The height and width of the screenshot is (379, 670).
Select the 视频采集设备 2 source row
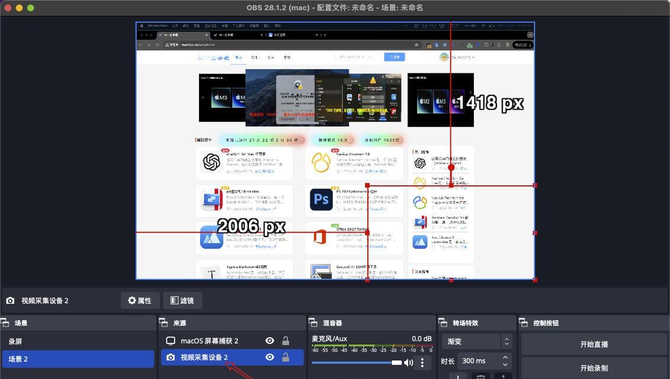tap(232, 357)
